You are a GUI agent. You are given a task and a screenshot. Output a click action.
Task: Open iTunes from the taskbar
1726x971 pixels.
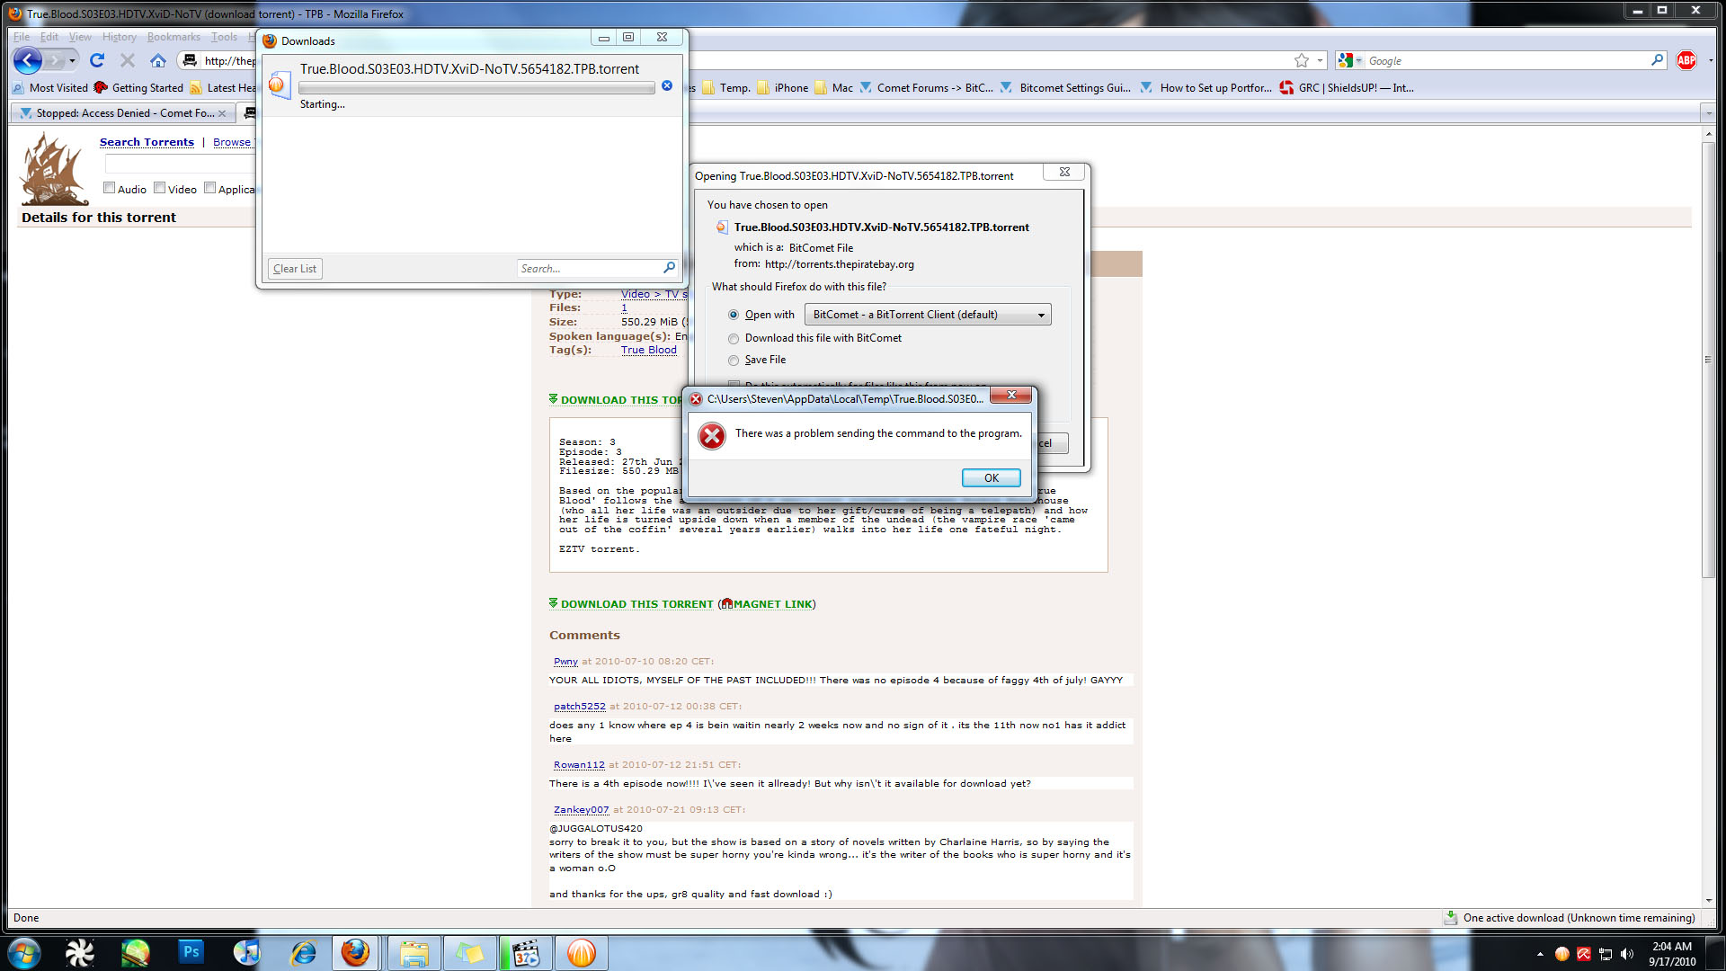pyautogui.click(x=246, y=952)
